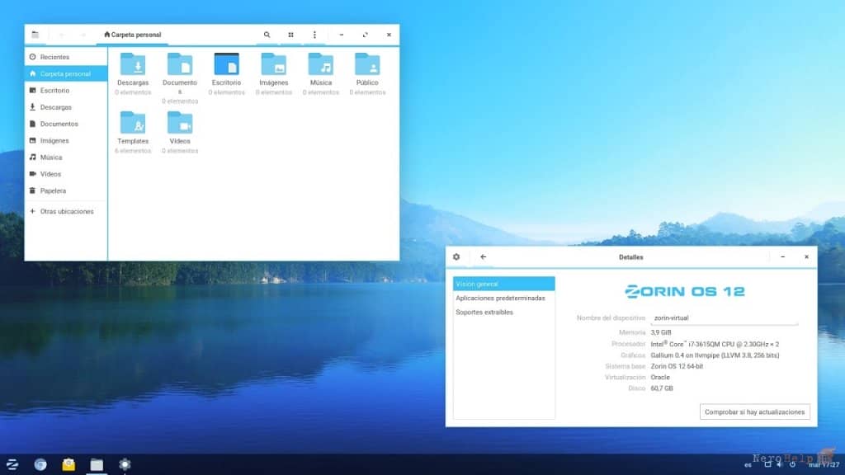Click Carpeta personal path button in header

click(133, 35)
